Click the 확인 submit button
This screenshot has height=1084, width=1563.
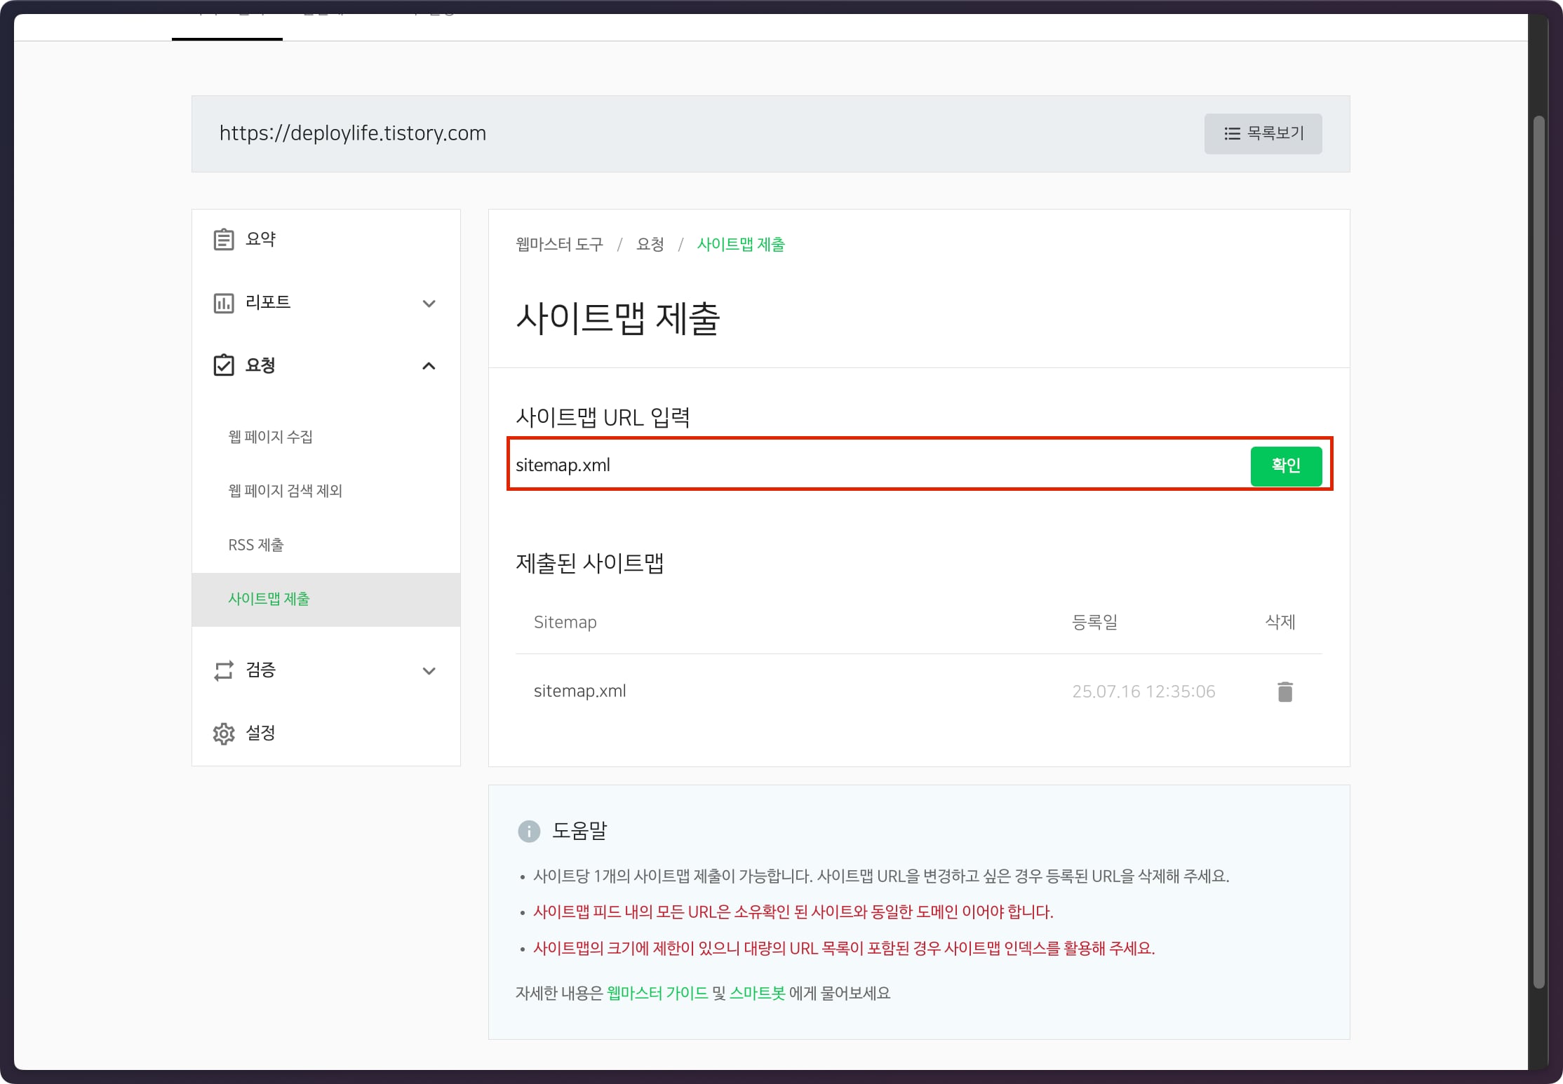[x=1286, y=465]
